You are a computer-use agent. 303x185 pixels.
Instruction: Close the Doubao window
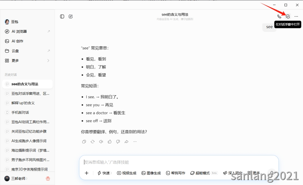click(297, 5)
